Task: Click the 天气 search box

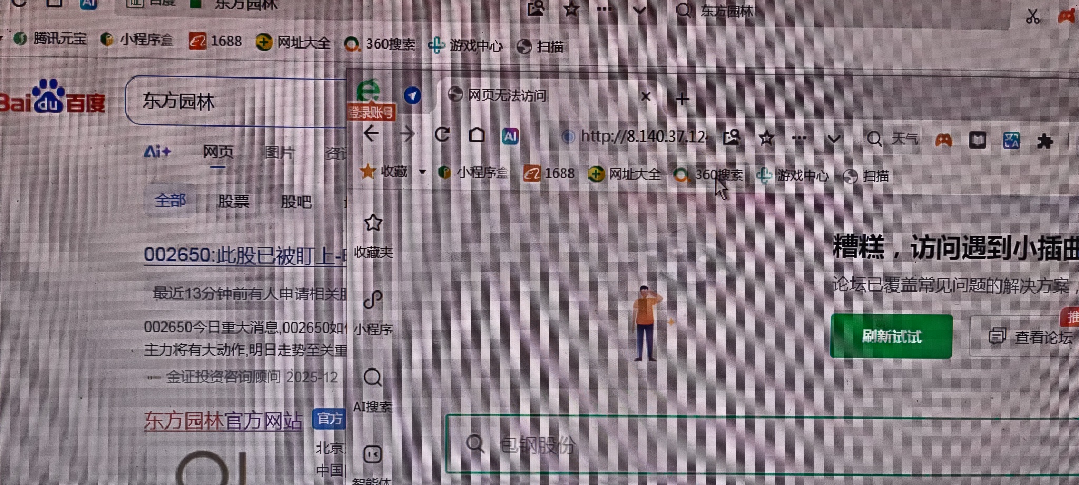Action: point(891,139)
